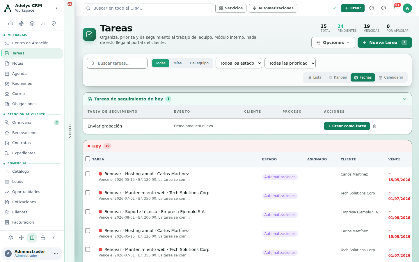Open the Servicios button
This screenshot has width=419, height=262.
[x=231, y=8]
